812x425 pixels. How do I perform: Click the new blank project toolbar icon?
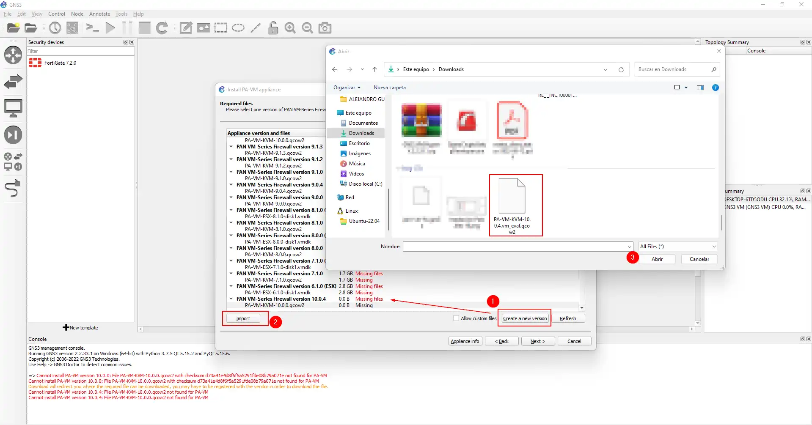13,28
